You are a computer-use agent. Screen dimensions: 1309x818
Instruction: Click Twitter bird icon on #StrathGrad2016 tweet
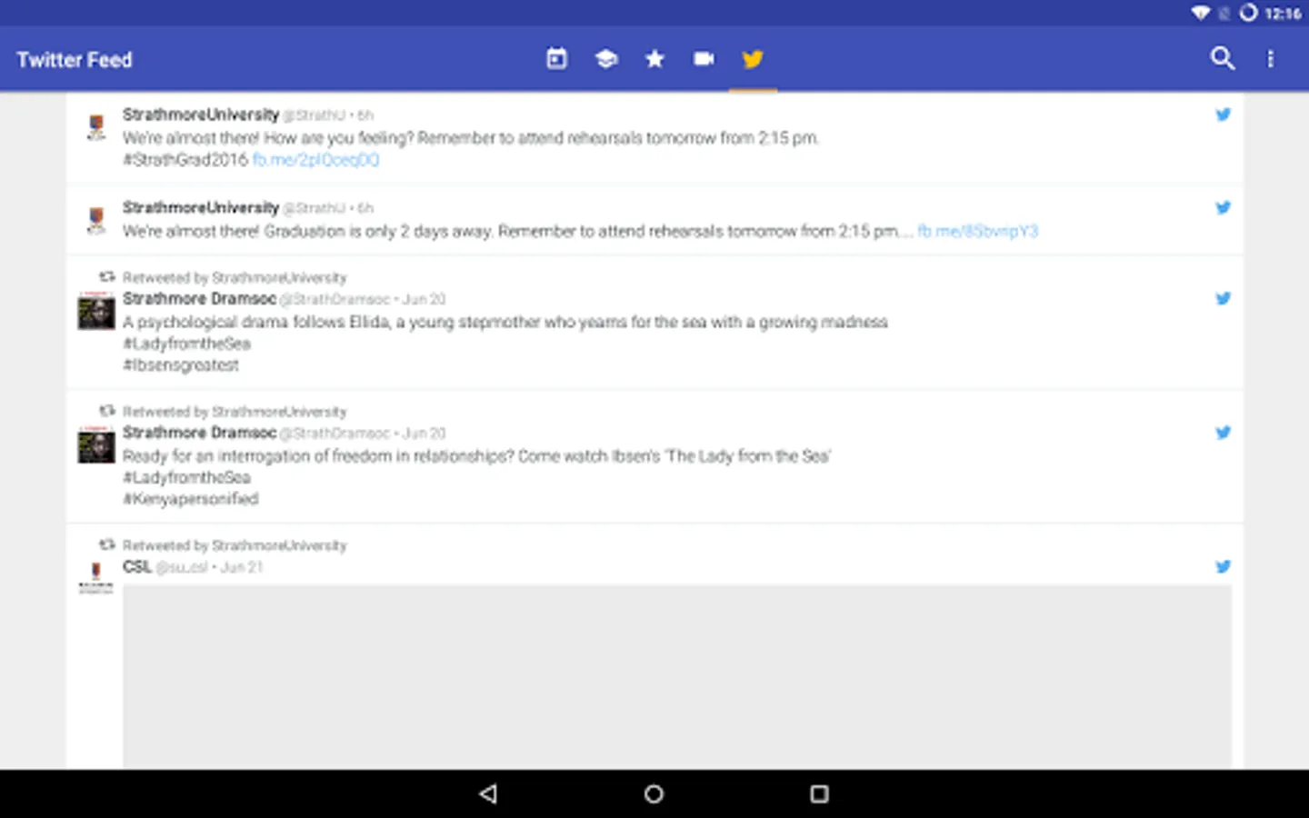tap(1224, 115)
